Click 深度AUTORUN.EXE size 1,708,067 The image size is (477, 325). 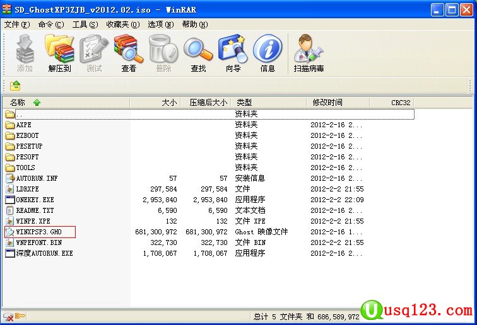point(160,253)
